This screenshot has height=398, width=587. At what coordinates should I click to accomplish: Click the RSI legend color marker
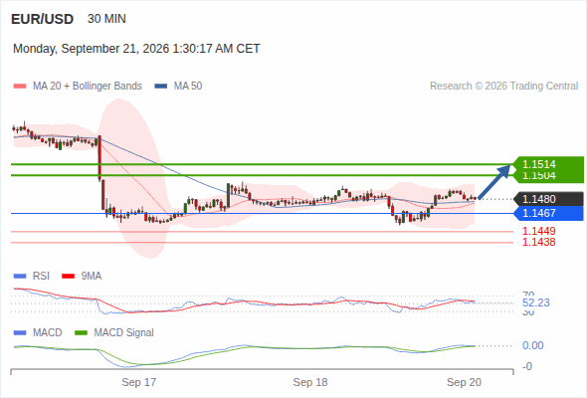(x=20, y=277)
